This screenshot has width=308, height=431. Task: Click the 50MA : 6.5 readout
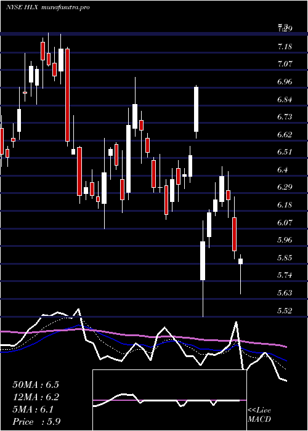36,385
